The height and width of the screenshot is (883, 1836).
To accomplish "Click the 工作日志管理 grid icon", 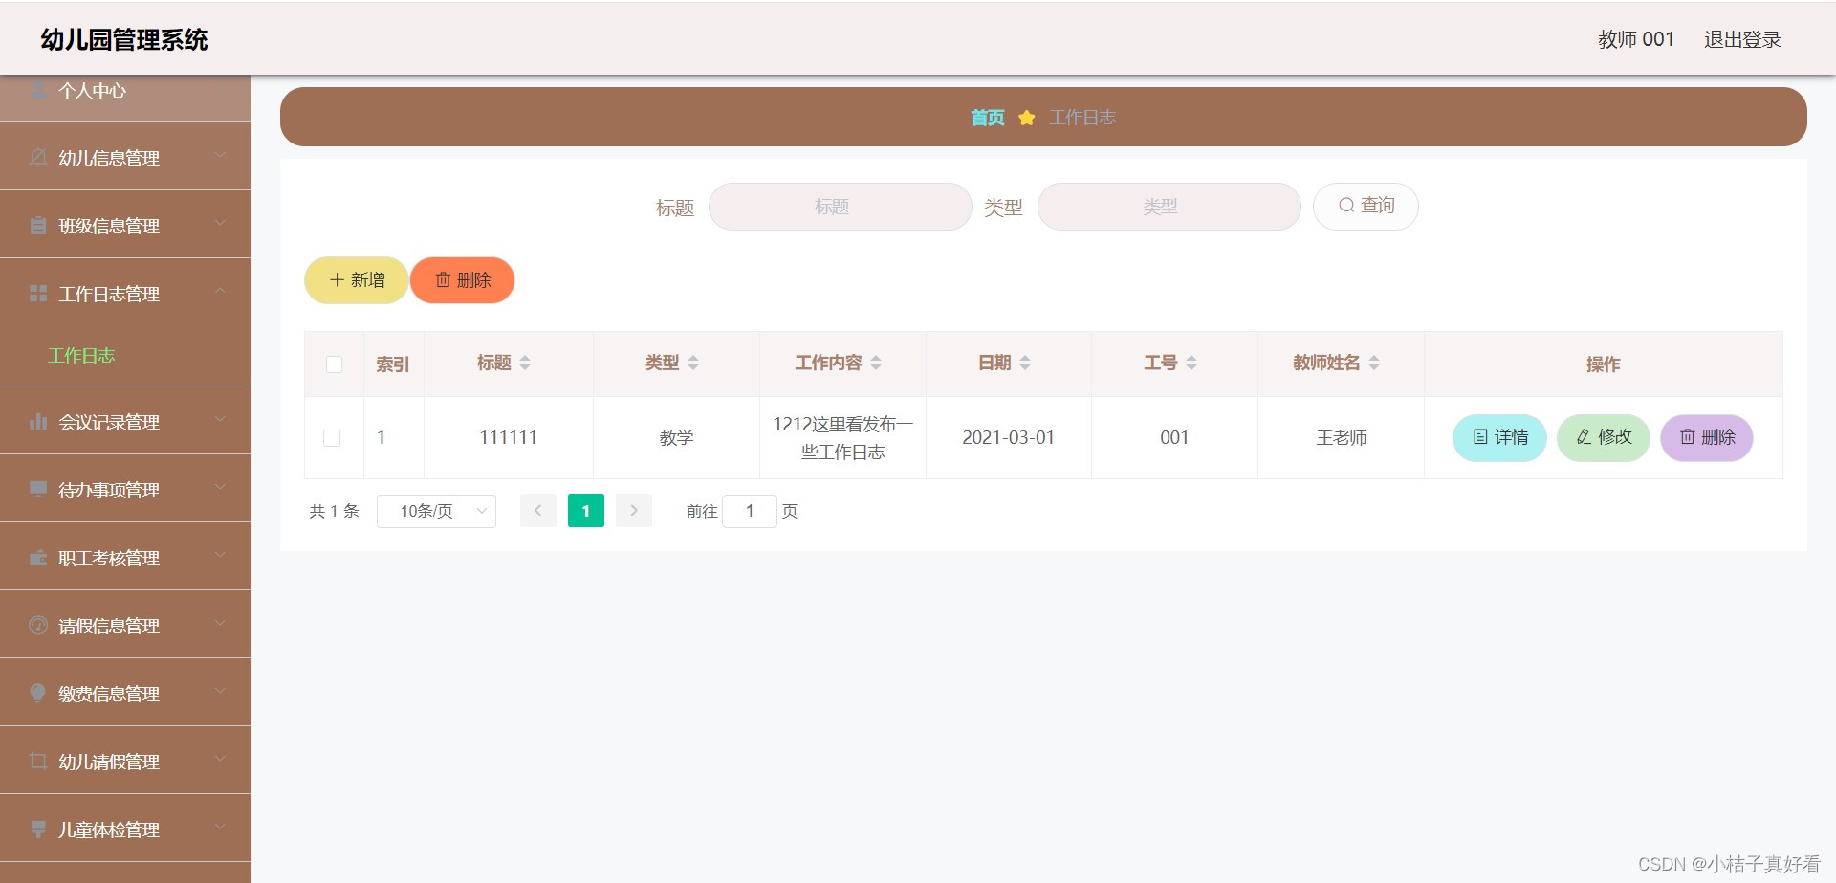I will 38,293.
